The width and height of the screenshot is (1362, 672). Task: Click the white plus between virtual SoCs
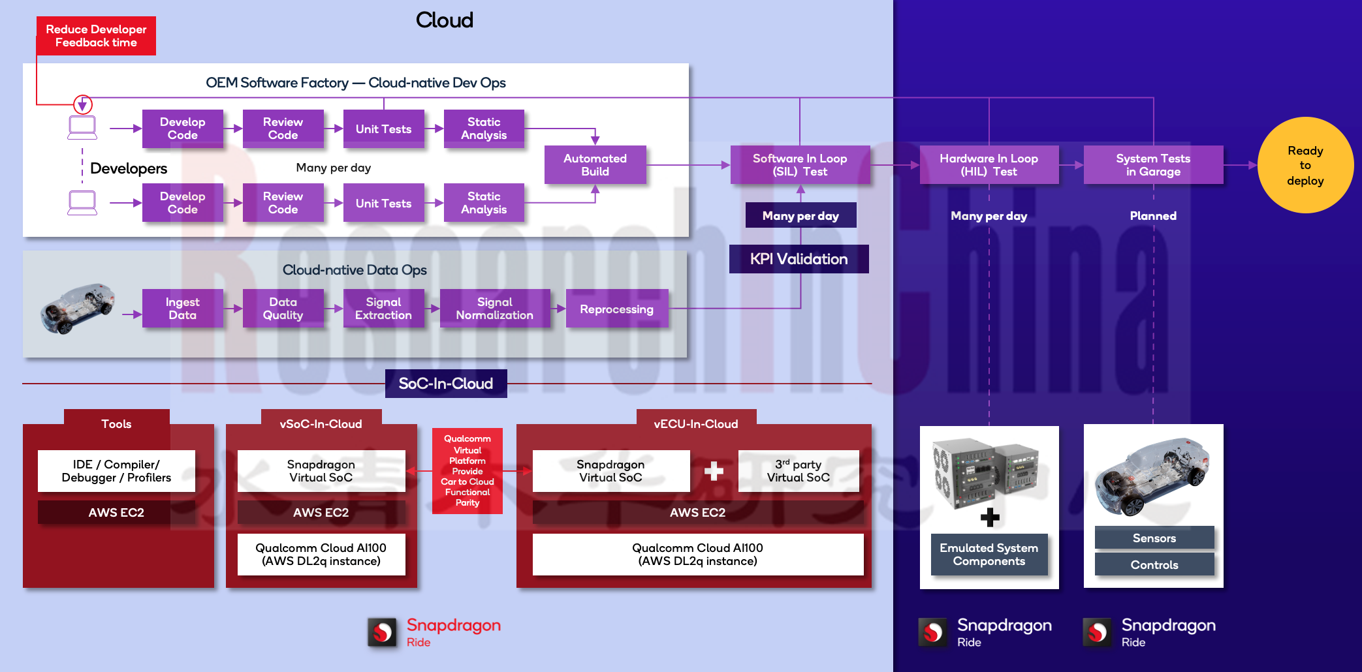pyautogui.click(x=714, y=471)
